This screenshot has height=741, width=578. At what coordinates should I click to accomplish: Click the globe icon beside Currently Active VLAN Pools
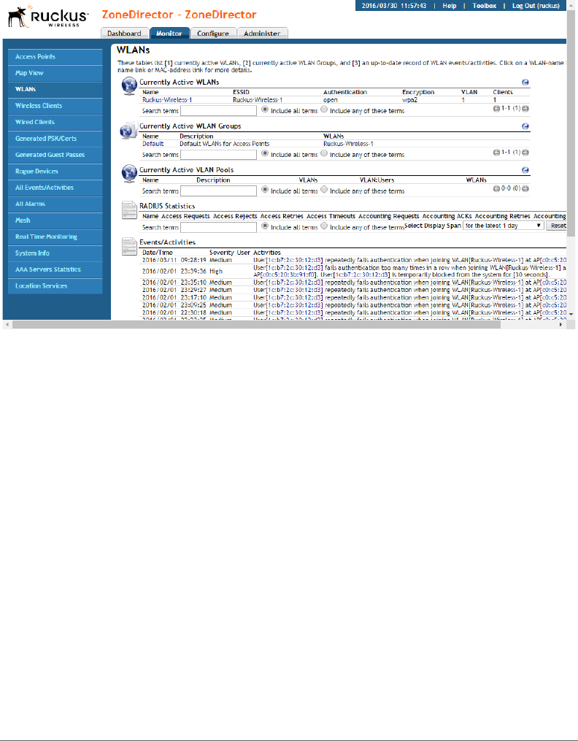tap(129, 174)
